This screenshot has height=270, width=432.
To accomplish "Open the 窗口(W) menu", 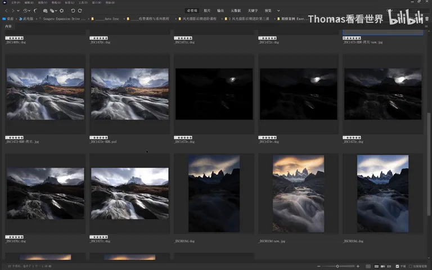I will coord(96,2).
